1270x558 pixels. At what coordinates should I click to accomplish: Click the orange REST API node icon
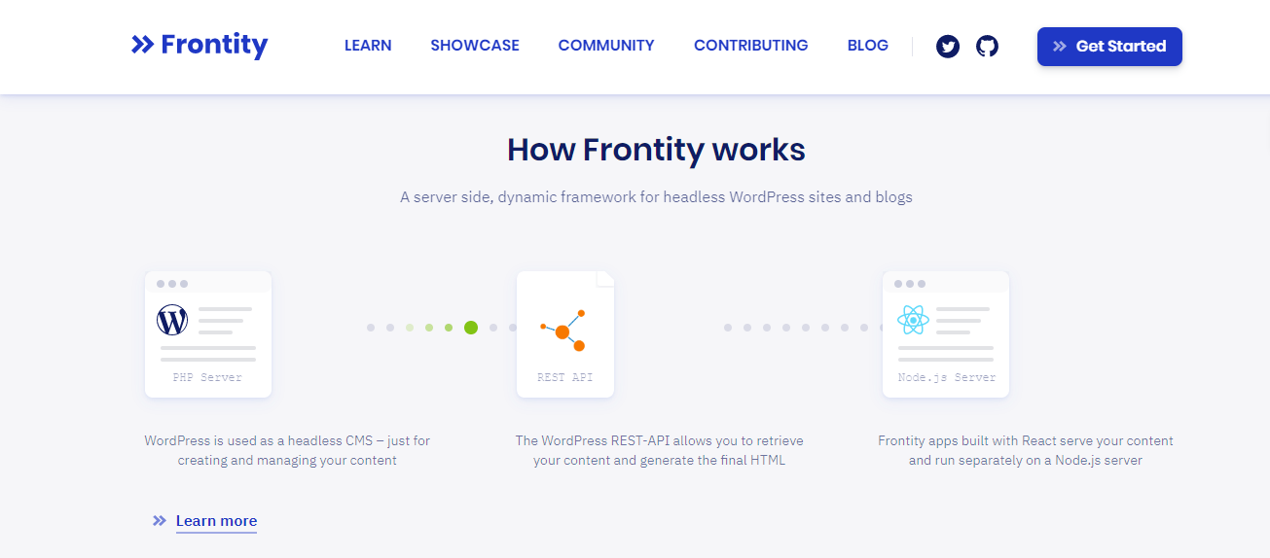(x=563, y=331)
